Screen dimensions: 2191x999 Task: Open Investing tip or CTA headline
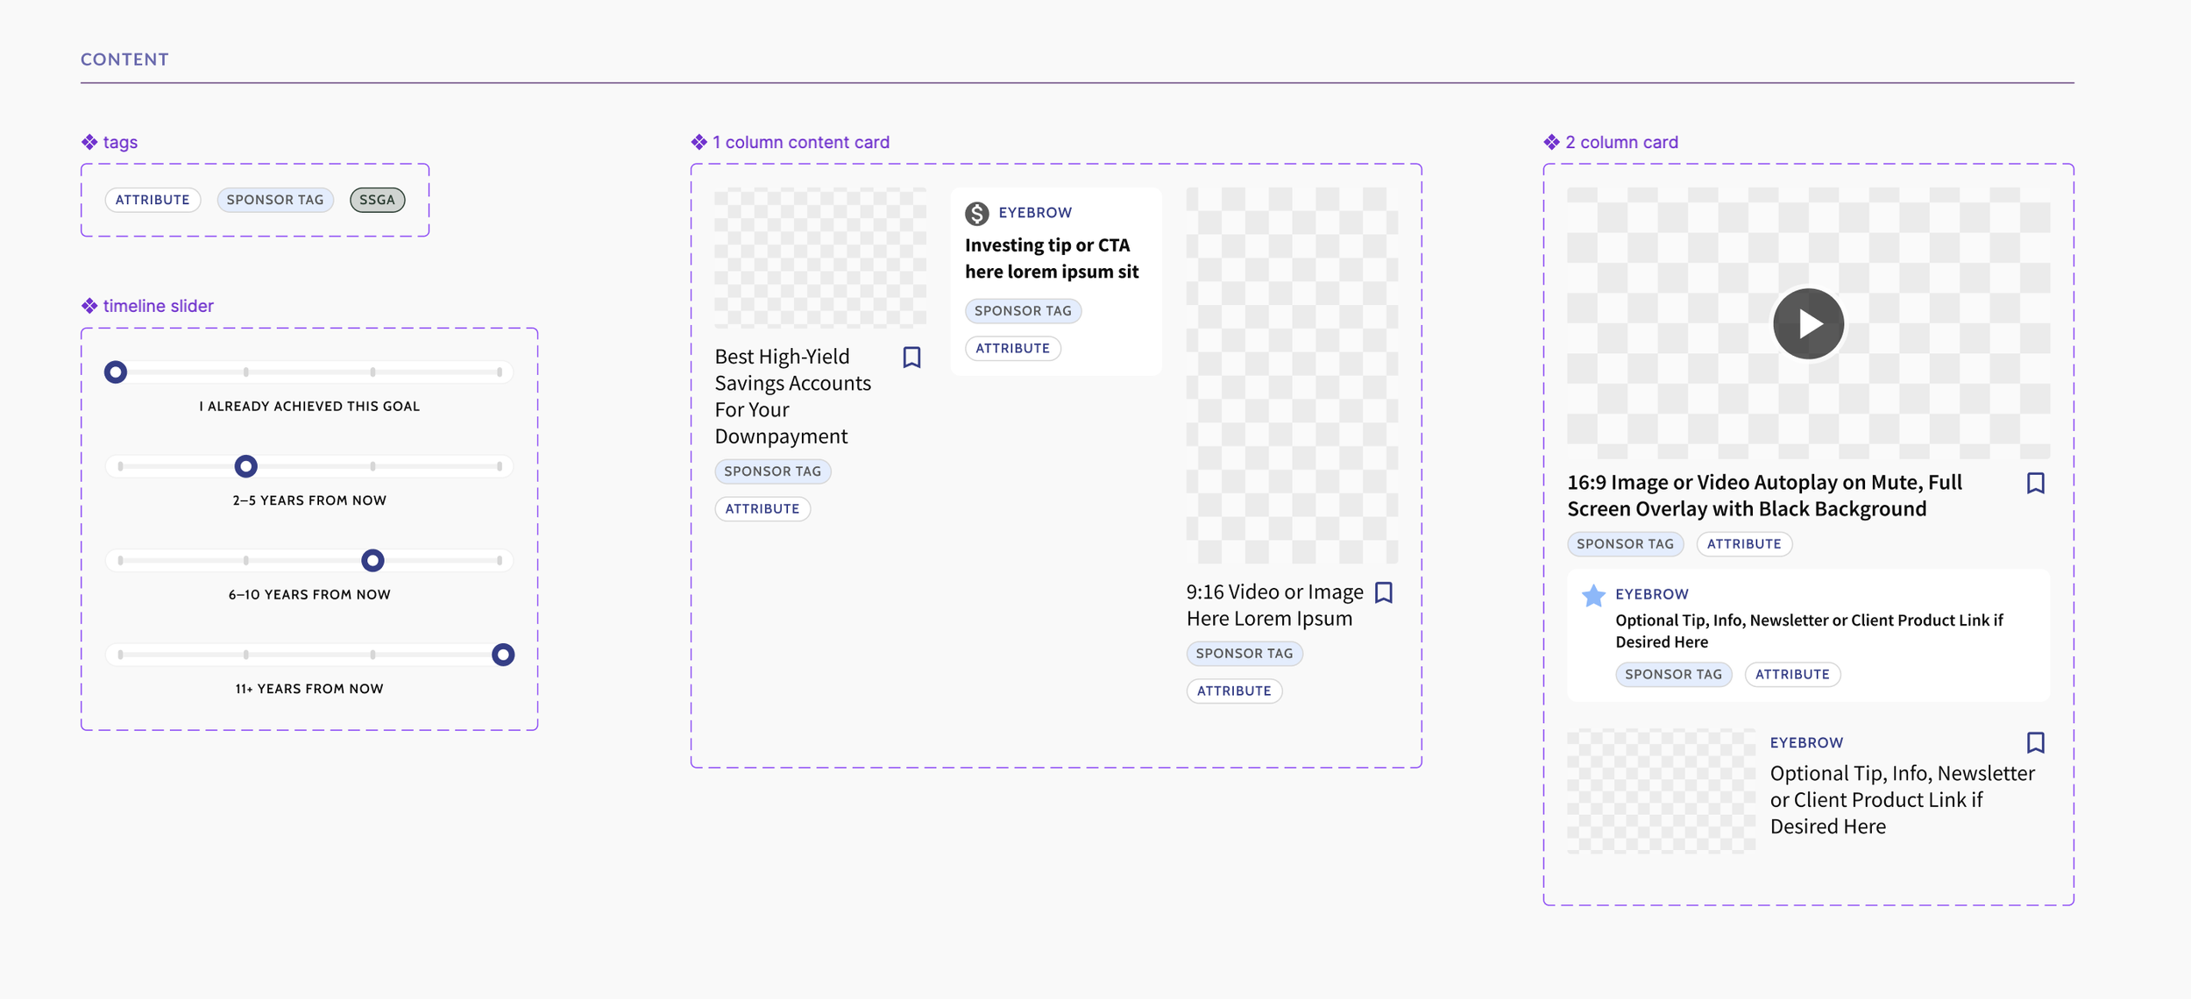[1051, 259]
